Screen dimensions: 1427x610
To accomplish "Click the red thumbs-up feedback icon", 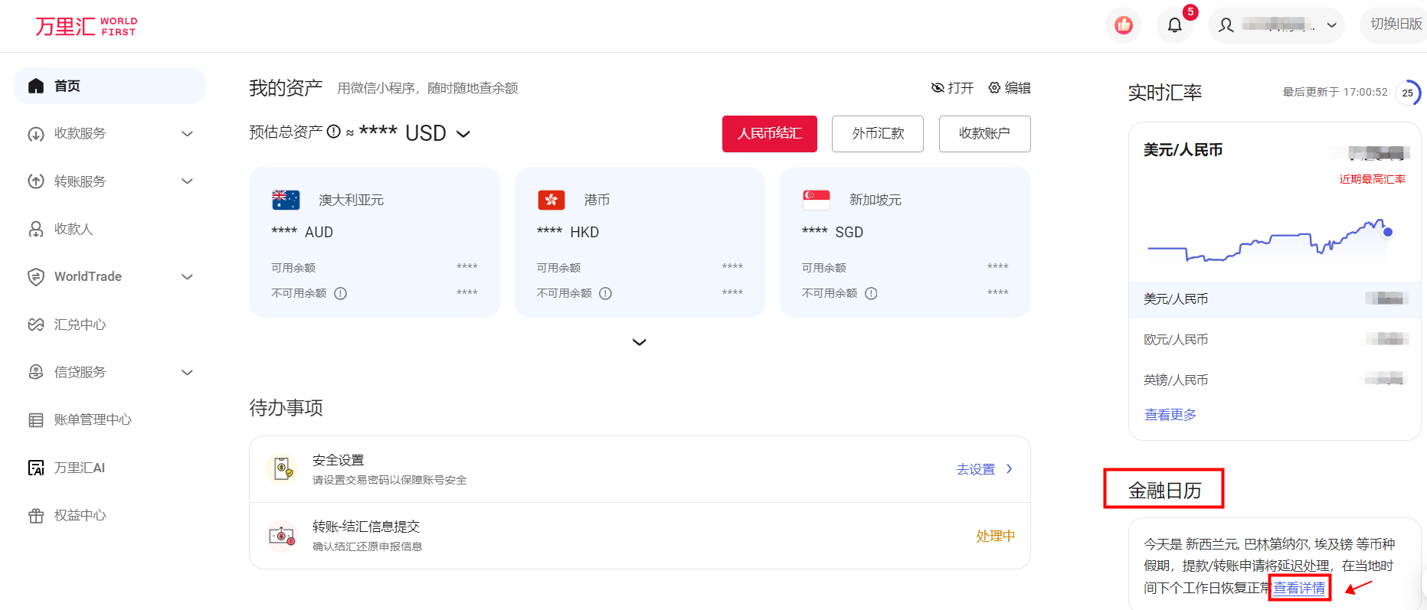I will pyautogui.click(x=1124, y=25).
